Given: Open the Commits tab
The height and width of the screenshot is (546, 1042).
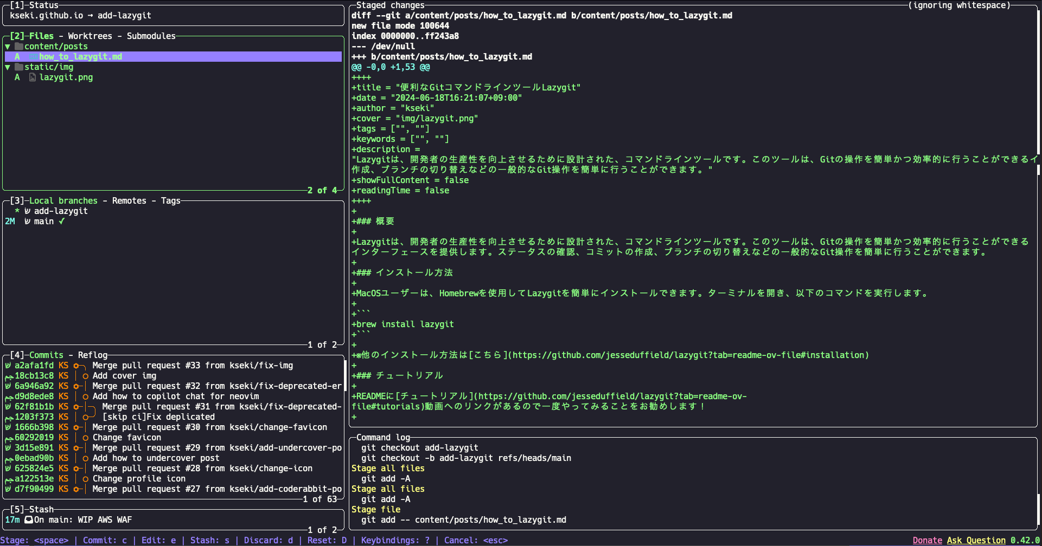Looking at the screenshot, I should click(x=46, y=355).
